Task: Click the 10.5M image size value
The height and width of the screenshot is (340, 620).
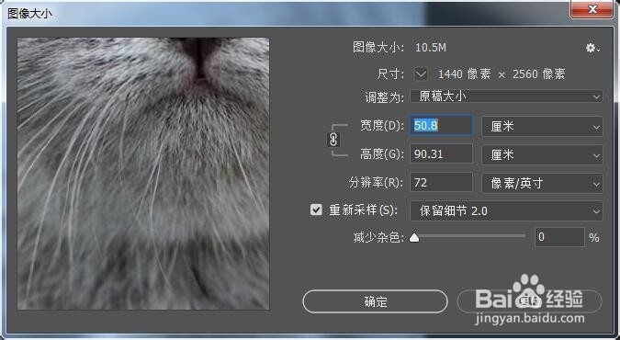Action: [x=431, y=48]
